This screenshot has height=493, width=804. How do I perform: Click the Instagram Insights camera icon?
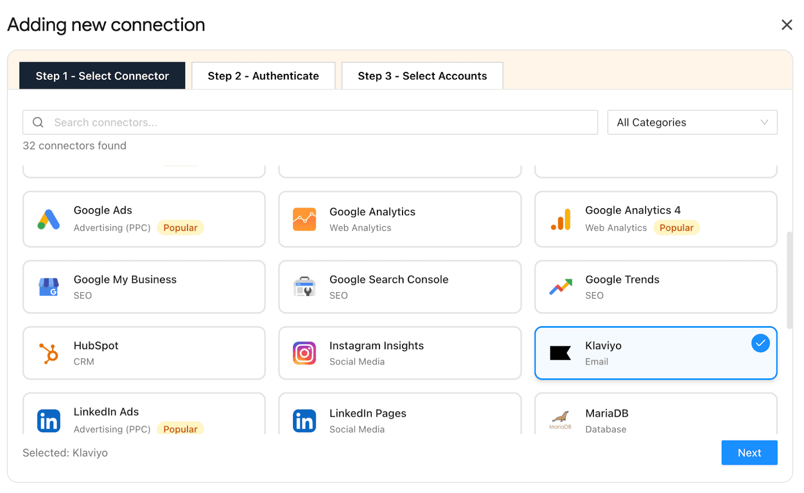[x=304, y=353]
